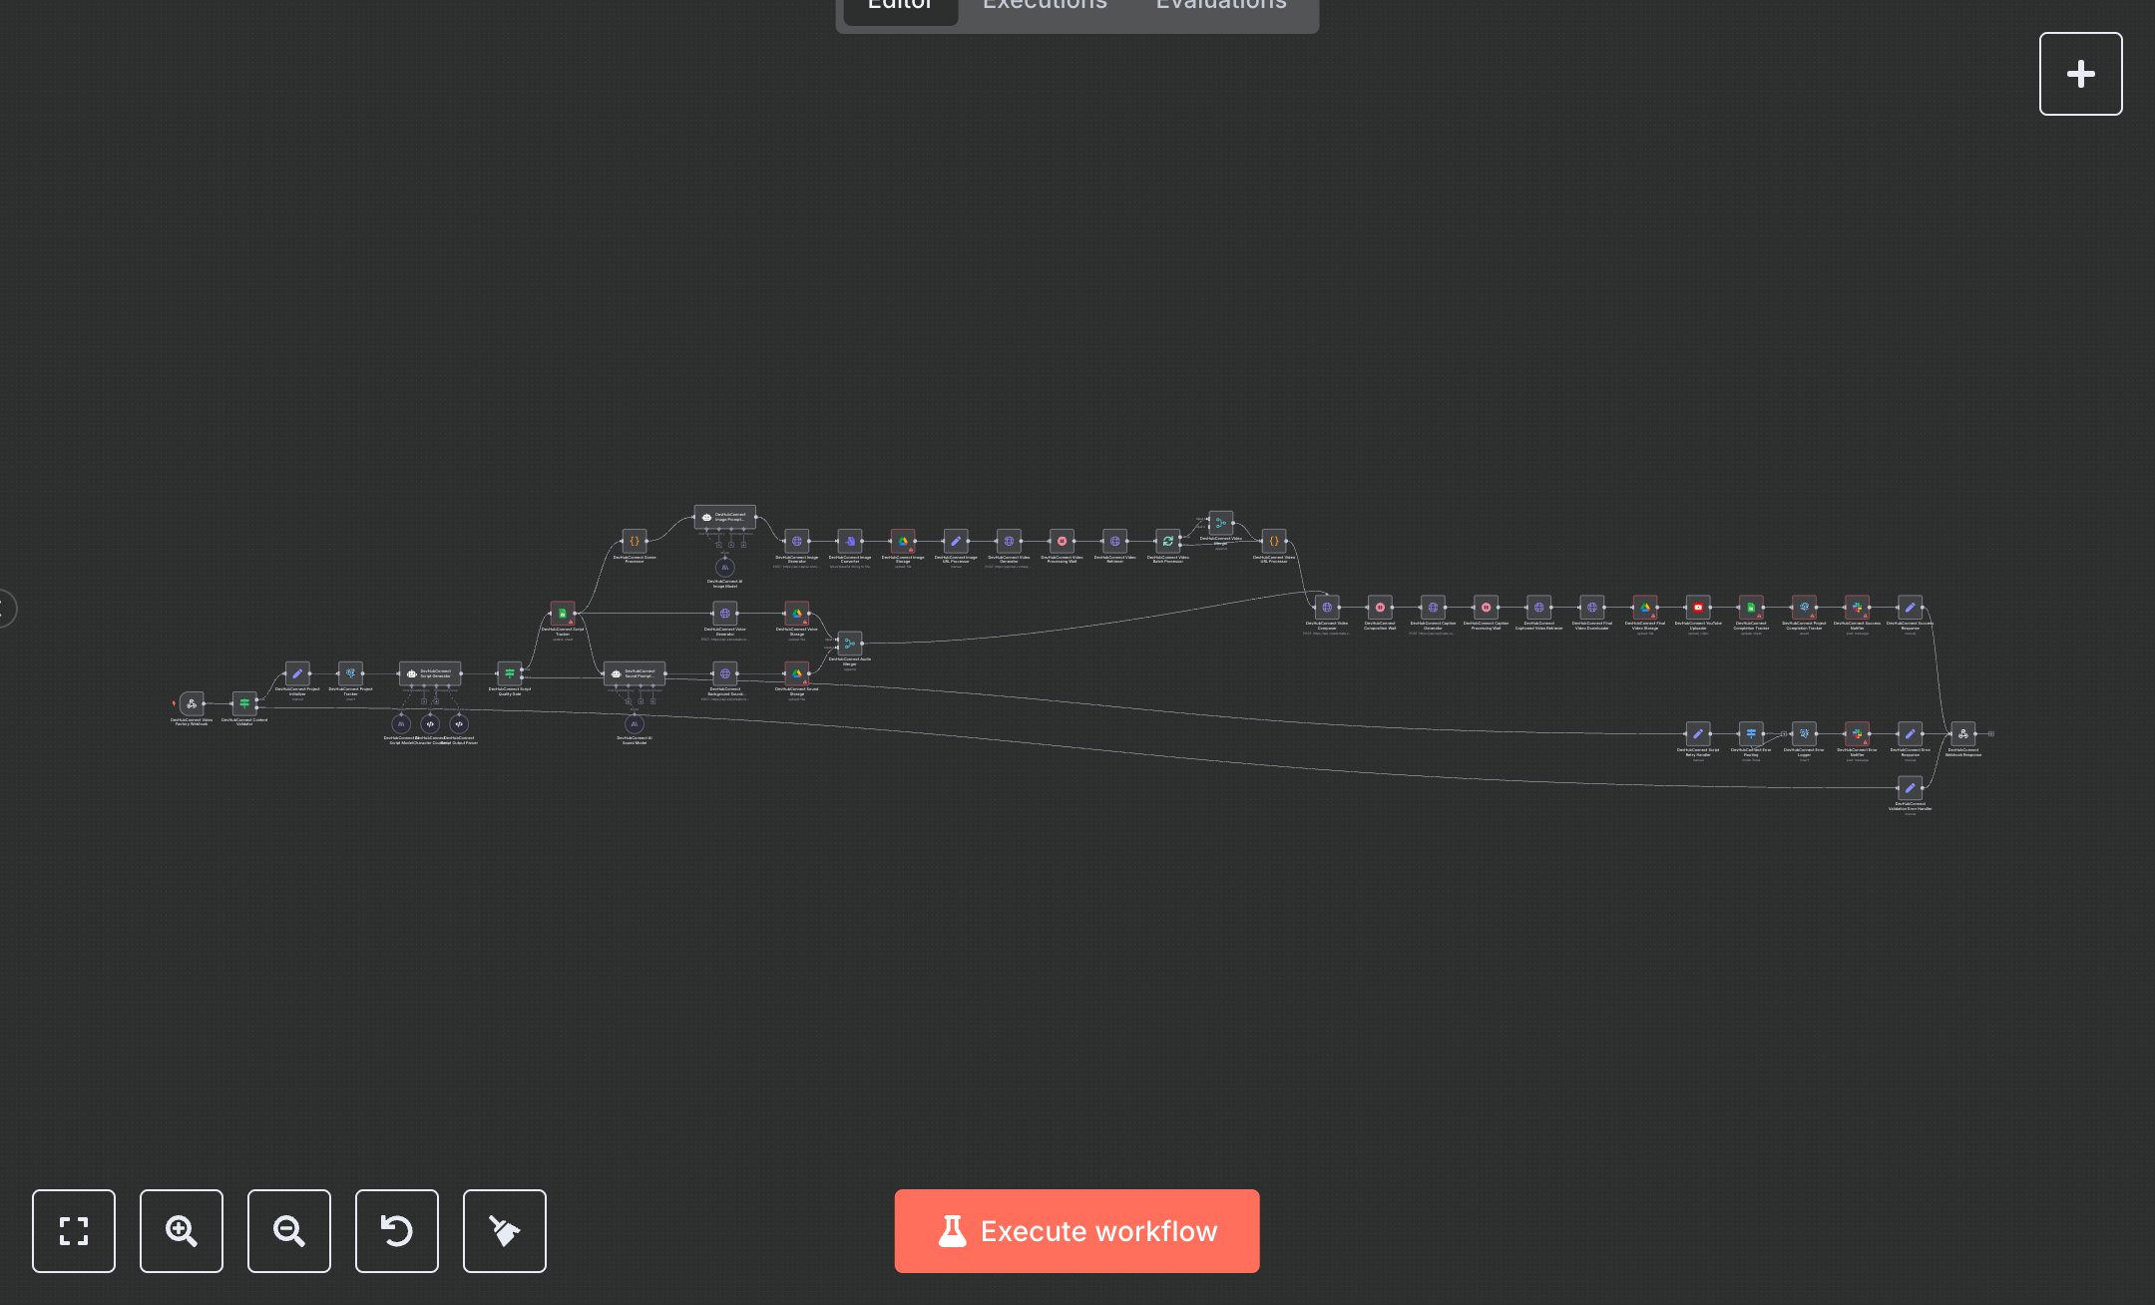
Task: Select the DevHubConnect Voice Storage Google Drive node
Action: (x=795, y=615)
